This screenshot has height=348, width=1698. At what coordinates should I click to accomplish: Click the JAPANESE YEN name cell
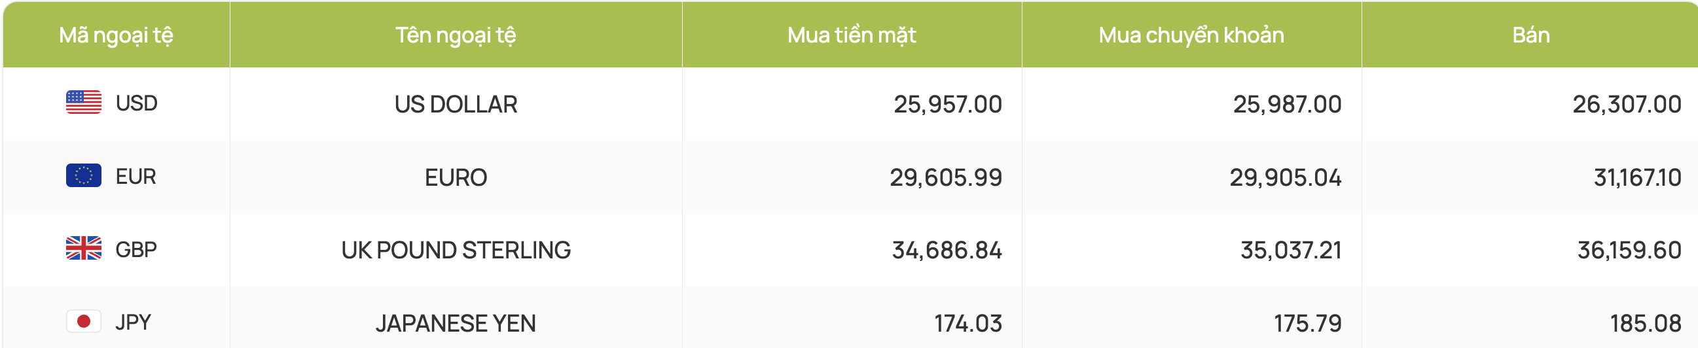click(x=456, y=324)
